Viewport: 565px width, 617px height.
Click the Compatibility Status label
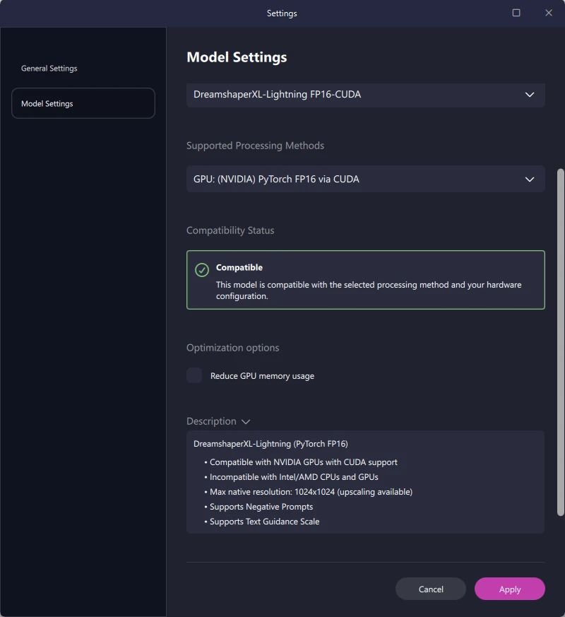tap(230, 230)
